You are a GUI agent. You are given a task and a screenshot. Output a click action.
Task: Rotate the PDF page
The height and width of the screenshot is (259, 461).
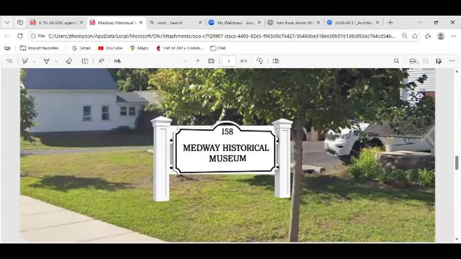pyautogui.click(x=259, y=61)
